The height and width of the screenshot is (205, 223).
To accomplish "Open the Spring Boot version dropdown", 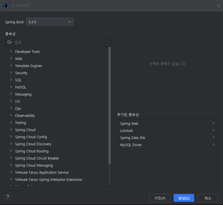I will pos(50,22).
